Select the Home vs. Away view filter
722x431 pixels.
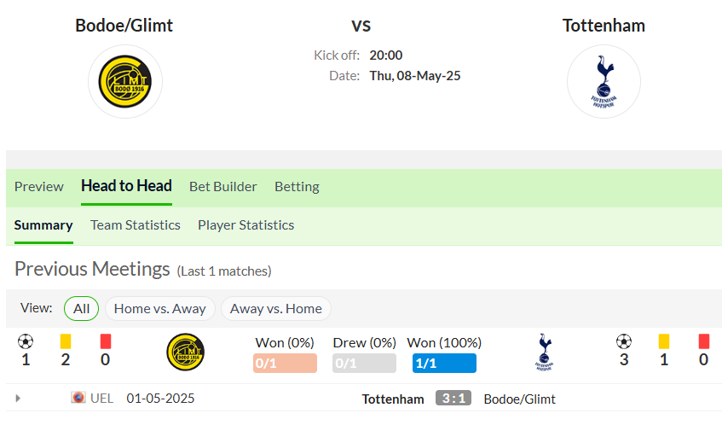(159, 308)
